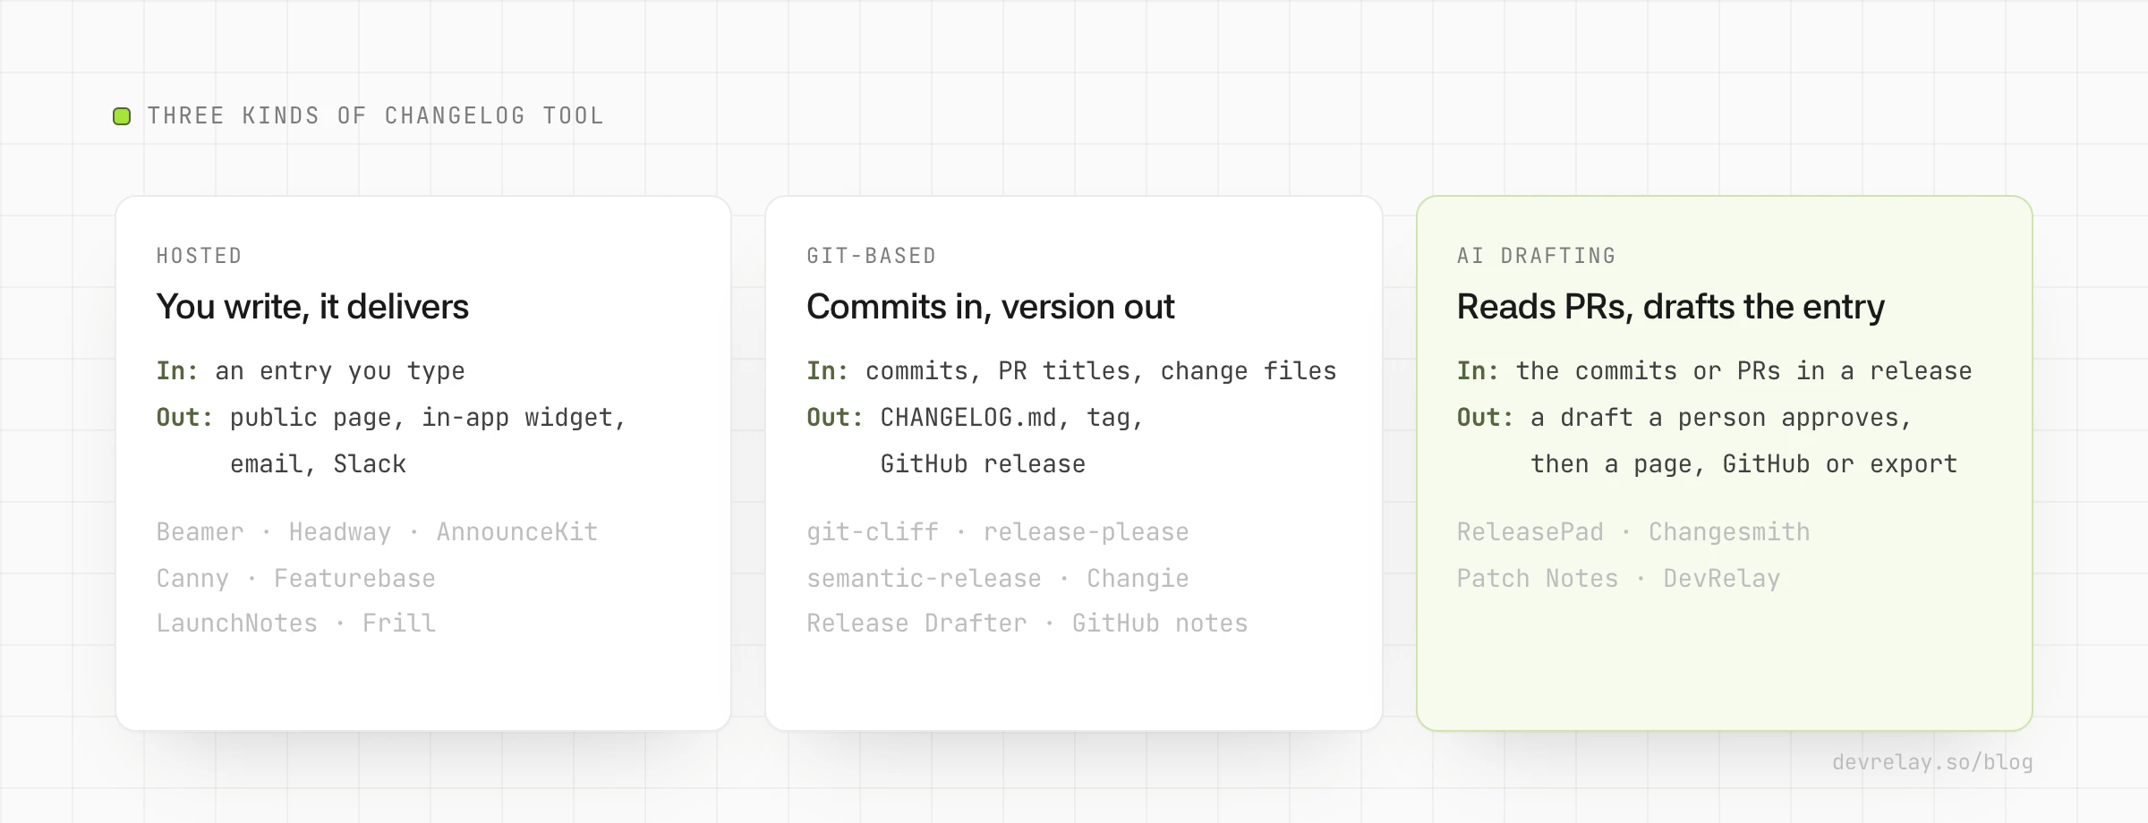The width and height of the screenshot is (2148, 823).
Task: Click the line "In: an entry you type"
Action: 311,371
